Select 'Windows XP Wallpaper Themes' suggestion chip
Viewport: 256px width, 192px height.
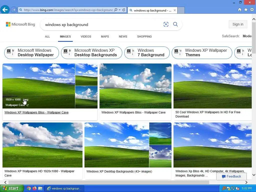click(x=202, y=52)
